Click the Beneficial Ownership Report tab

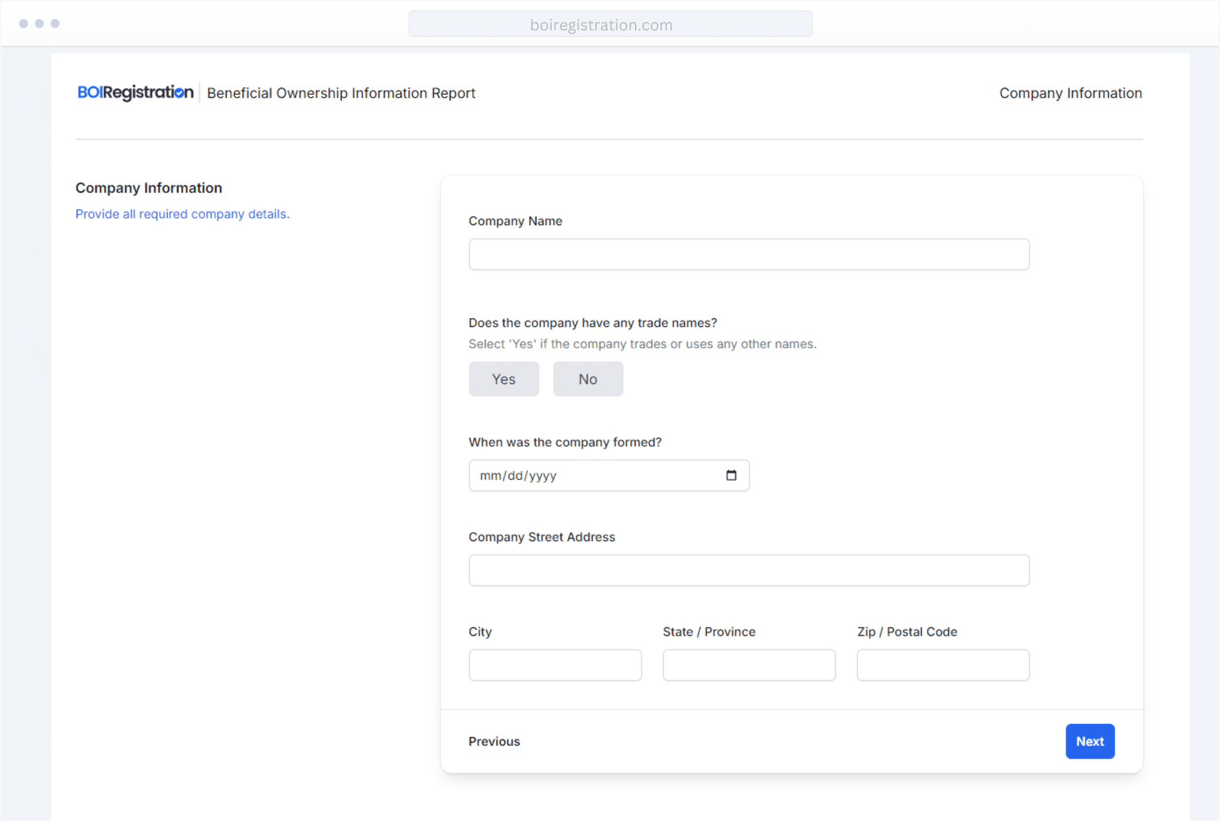click(341, 92)
